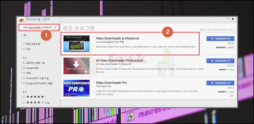The height and width of the screenshot is (124, 254).
Task: Open the account dropdown arrow beside the gear
Action: pos(228,19)
